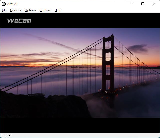Close the AMCAP window
160x138 pixels.
coord(154,4)
